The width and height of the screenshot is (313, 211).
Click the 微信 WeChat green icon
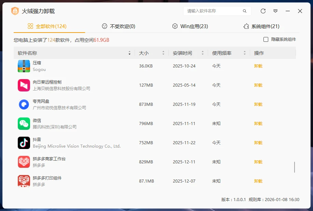[x=24, y=124]
